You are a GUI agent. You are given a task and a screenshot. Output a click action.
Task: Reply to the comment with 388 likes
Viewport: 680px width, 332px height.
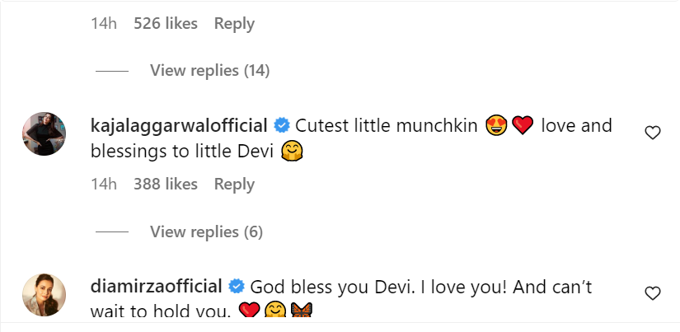(233, 185)
